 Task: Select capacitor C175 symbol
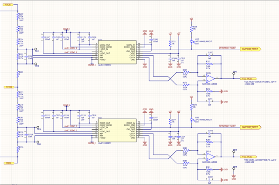tap(79, 37)
